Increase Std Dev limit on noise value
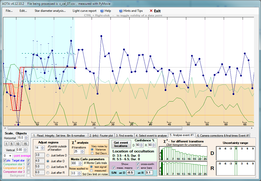 (x=79, y=172)
